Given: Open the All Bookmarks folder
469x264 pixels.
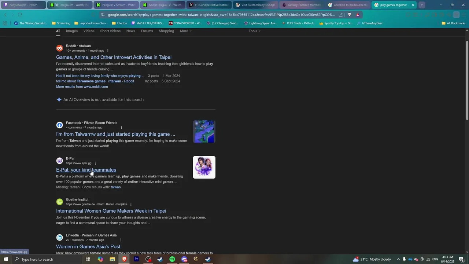Looking at the screenshot, I should (453, 23).
